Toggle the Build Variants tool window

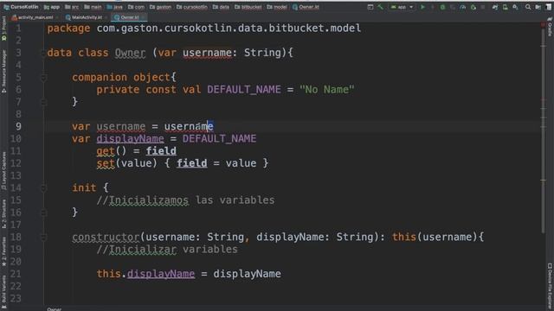3,291
